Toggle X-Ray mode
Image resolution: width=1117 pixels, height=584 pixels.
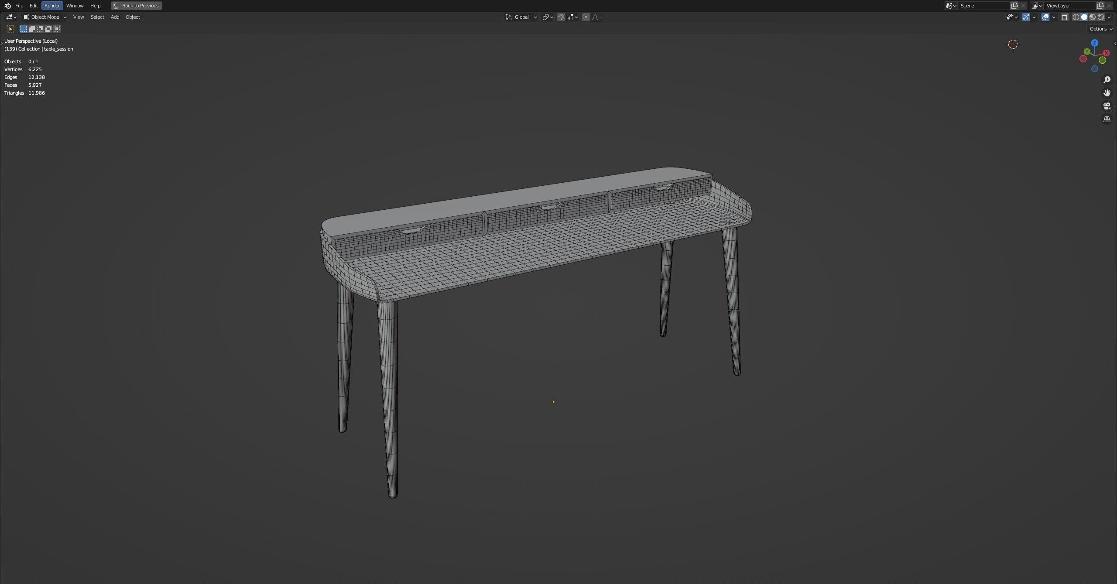click(1065, 17)
